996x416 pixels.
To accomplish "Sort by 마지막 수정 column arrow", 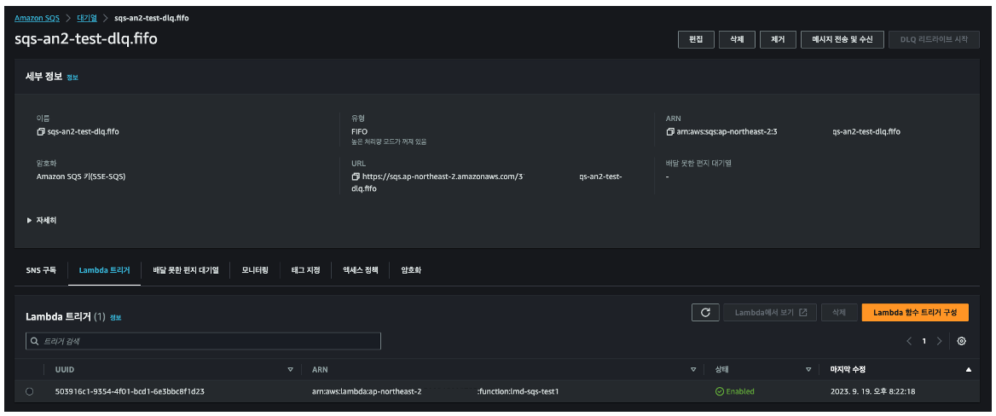I will [969, 369].
